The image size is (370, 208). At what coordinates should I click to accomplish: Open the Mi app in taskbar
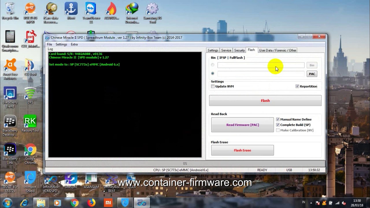[x=108, y=203]
